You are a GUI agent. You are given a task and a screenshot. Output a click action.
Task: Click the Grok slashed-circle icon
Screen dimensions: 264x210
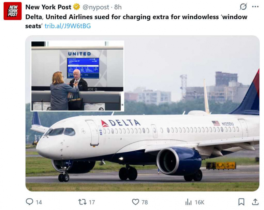[243, 7]
